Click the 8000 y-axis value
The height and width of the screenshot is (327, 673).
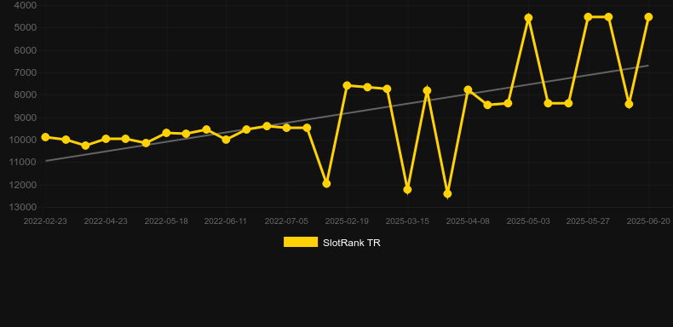pos(26,95)
